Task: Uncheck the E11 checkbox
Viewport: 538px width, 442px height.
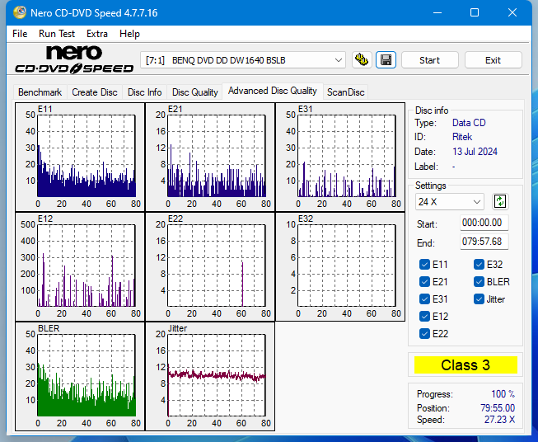Action: [x=424, y=265]
